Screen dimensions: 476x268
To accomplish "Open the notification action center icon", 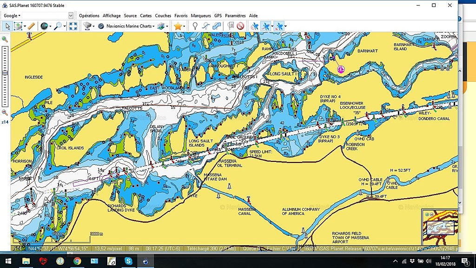I will [465, 261].
